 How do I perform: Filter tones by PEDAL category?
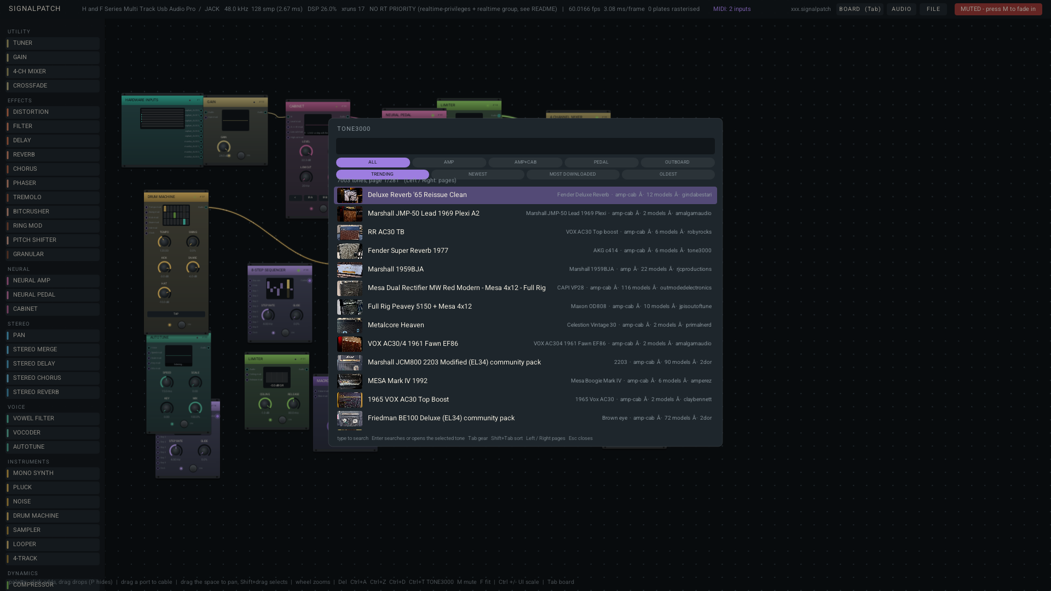click(x=601, y=163)
